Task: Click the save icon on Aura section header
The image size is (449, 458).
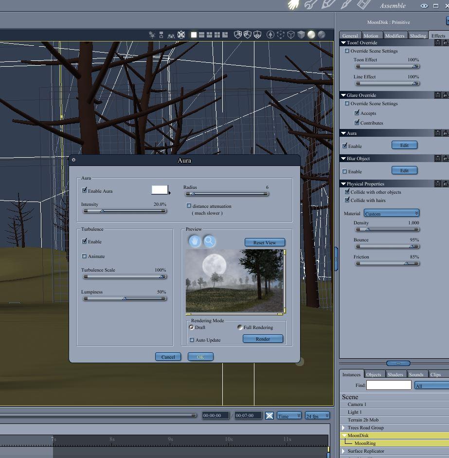Action: click(x=437, y=133)
